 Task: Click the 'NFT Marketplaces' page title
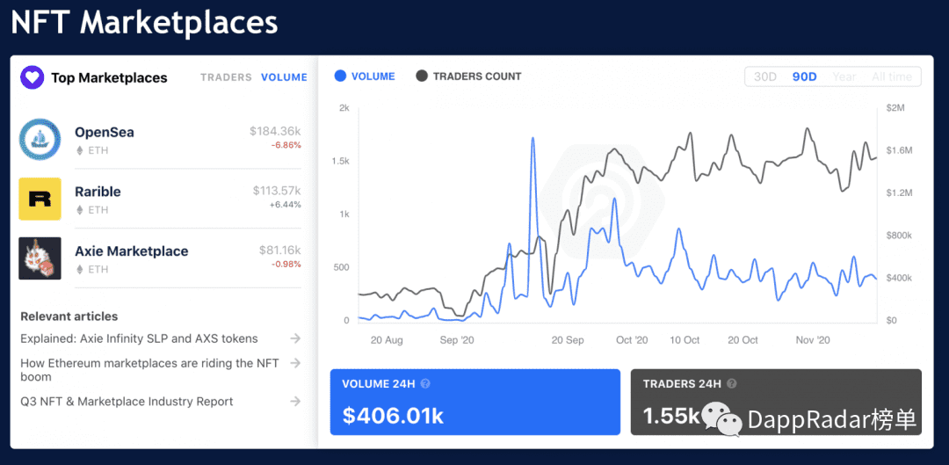pos(145,23)
